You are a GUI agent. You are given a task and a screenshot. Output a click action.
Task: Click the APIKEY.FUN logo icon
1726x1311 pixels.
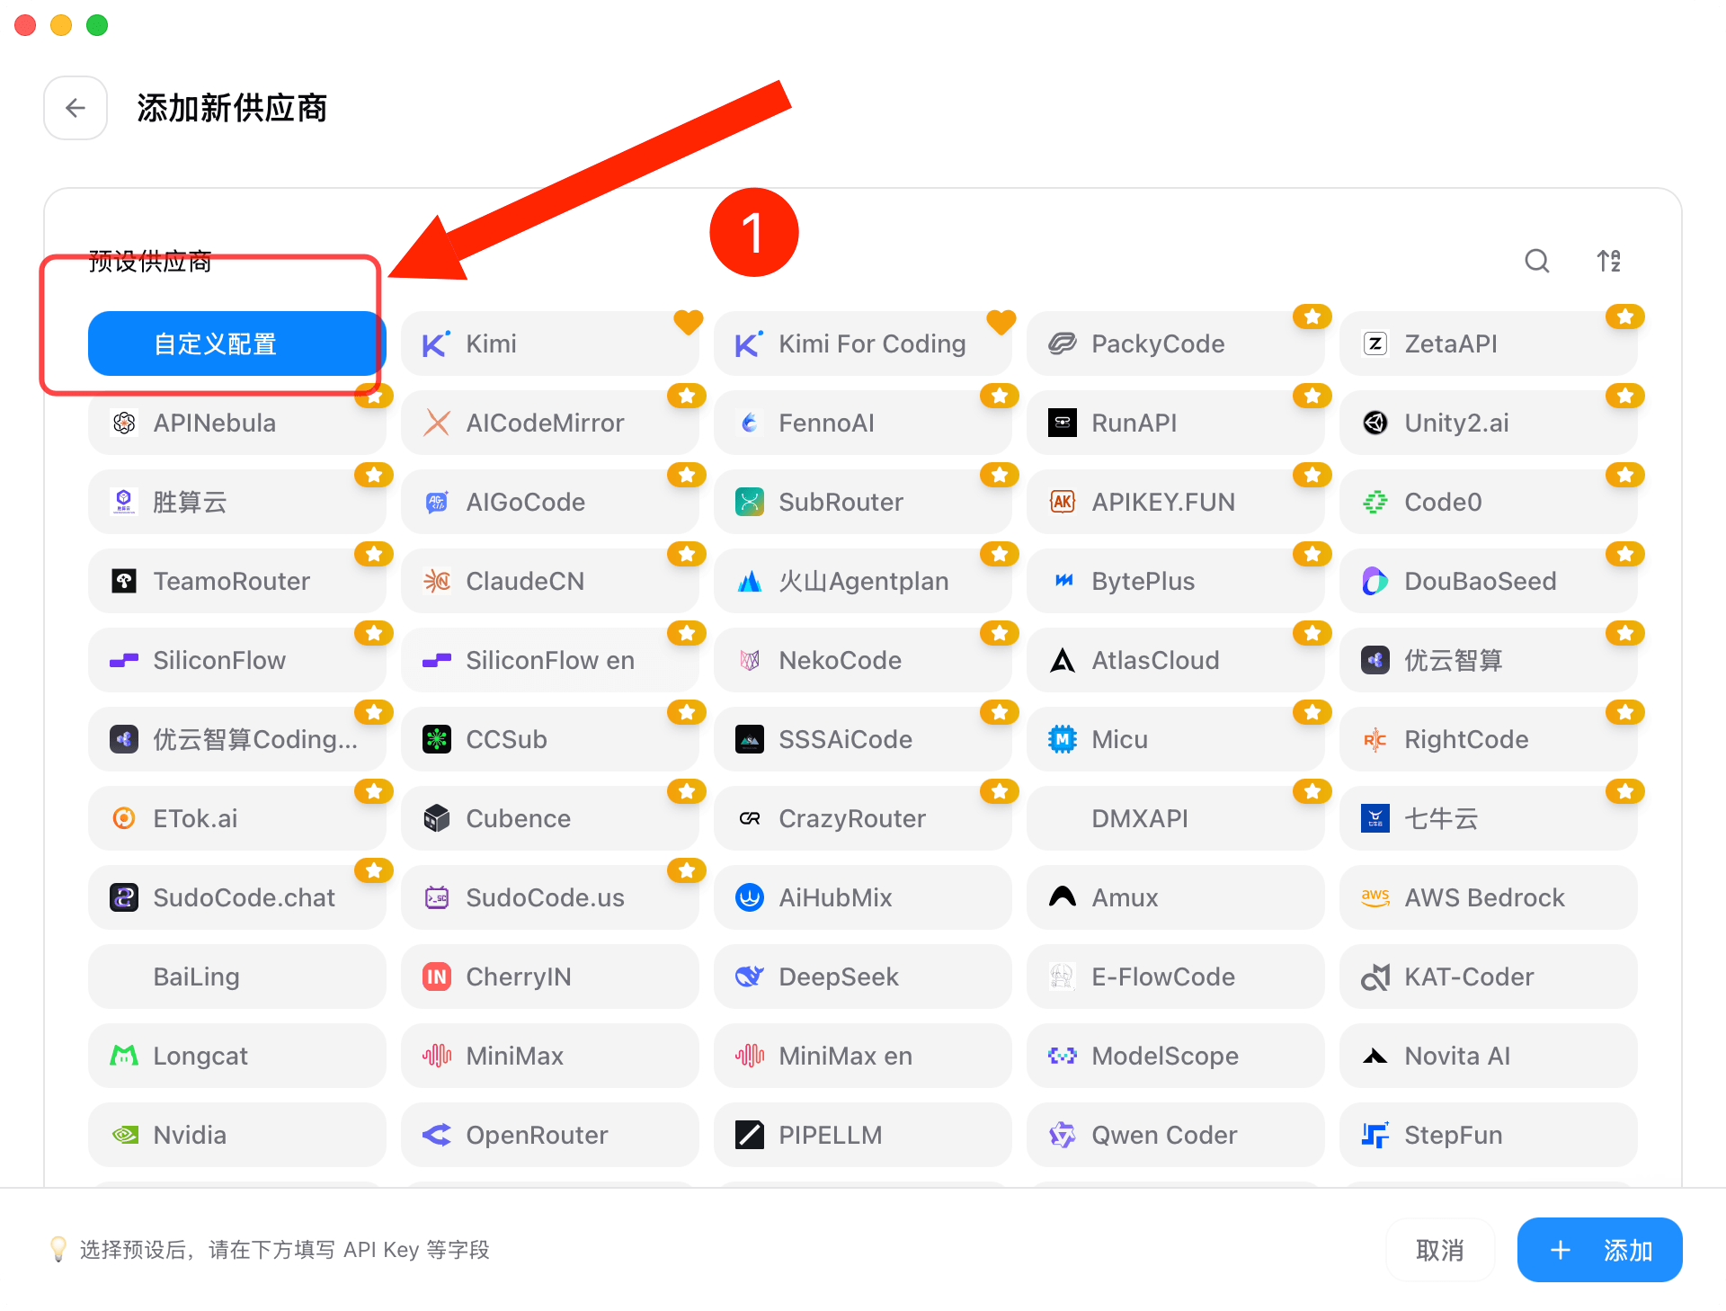coord(1063,502)
